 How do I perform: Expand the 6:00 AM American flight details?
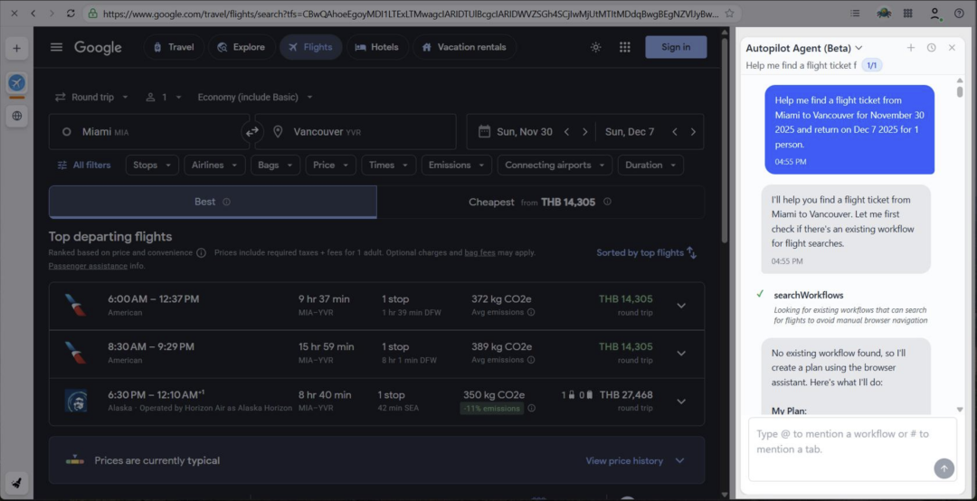pos(681,306)
